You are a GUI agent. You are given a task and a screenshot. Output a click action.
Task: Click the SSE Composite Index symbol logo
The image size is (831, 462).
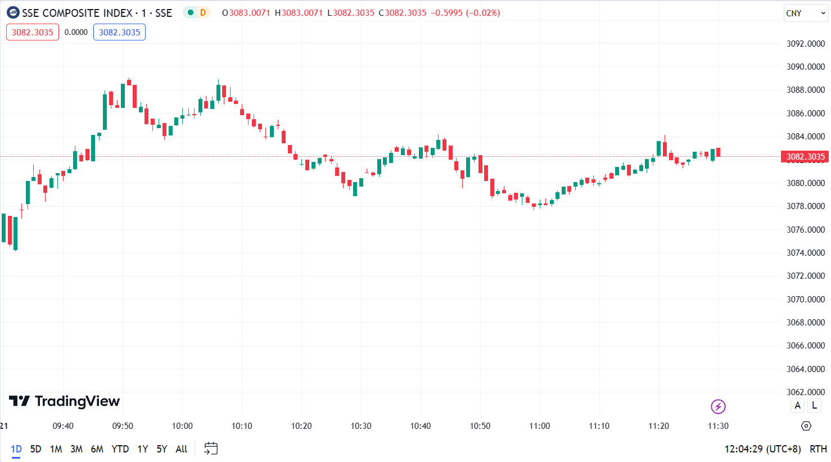pos(13,12)
